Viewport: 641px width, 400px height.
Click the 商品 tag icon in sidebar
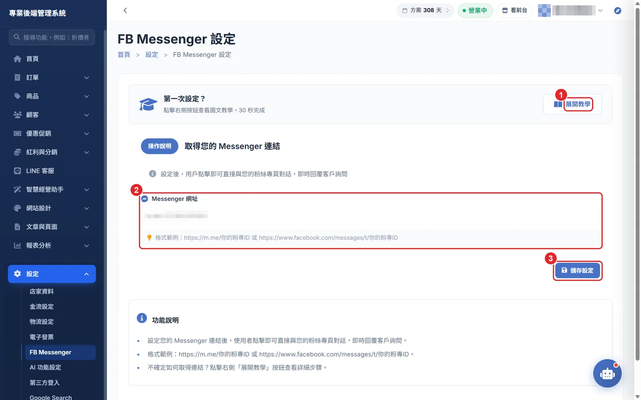17,96
